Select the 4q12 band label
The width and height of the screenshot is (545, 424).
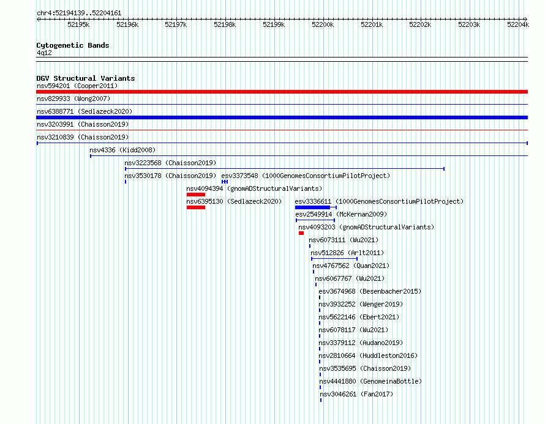pos(44,53)
